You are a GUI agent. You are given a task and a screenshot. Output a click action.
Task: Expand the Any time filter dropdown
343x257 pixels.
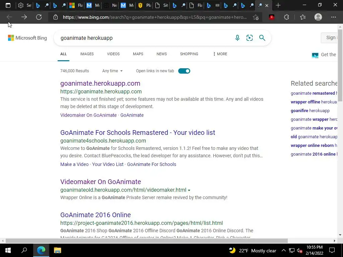pyautogui.click(x=113, y=71)
